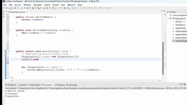
Task: Click the editor horizontal scroll right arrow
Action: coord(160,80)
